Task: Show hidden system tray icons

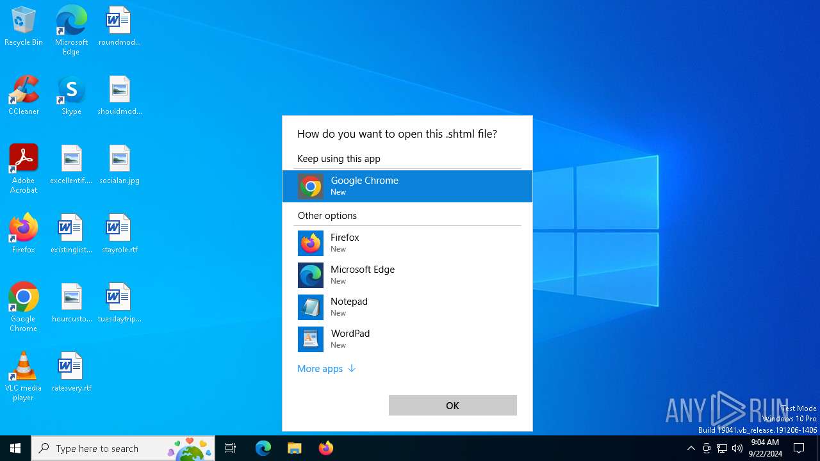Action: (x=691, y=448)
